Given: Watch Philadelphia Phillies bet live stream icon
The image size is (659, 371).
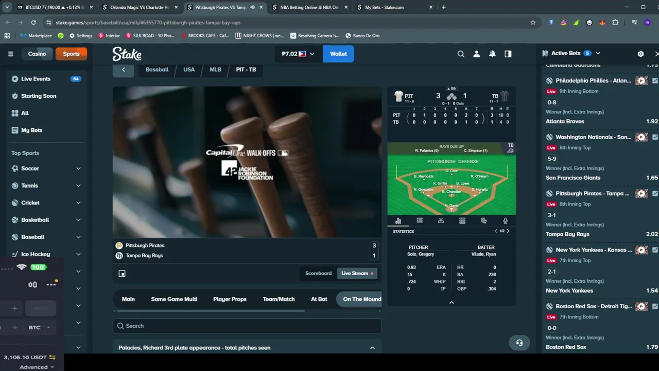Looking at the screenshot, I should click(x=641, y=81).
